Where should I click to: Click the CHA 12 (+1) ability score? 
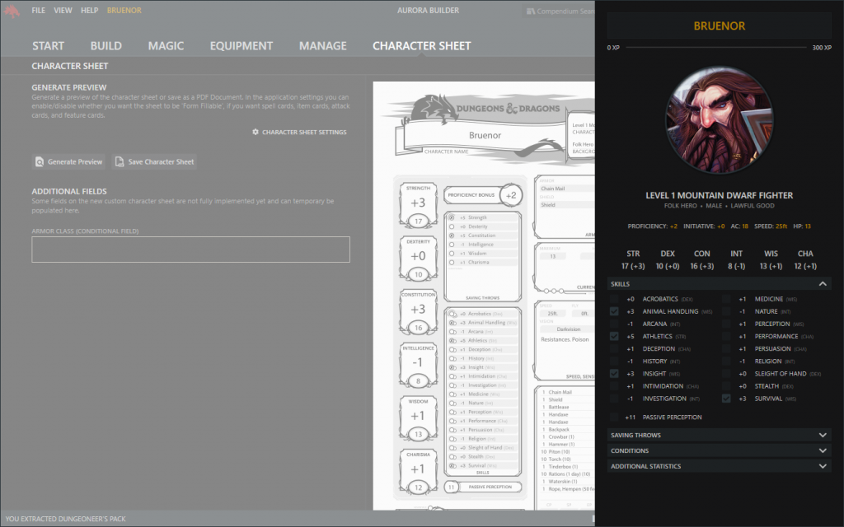pyautogui.click(x=805, y=259)
